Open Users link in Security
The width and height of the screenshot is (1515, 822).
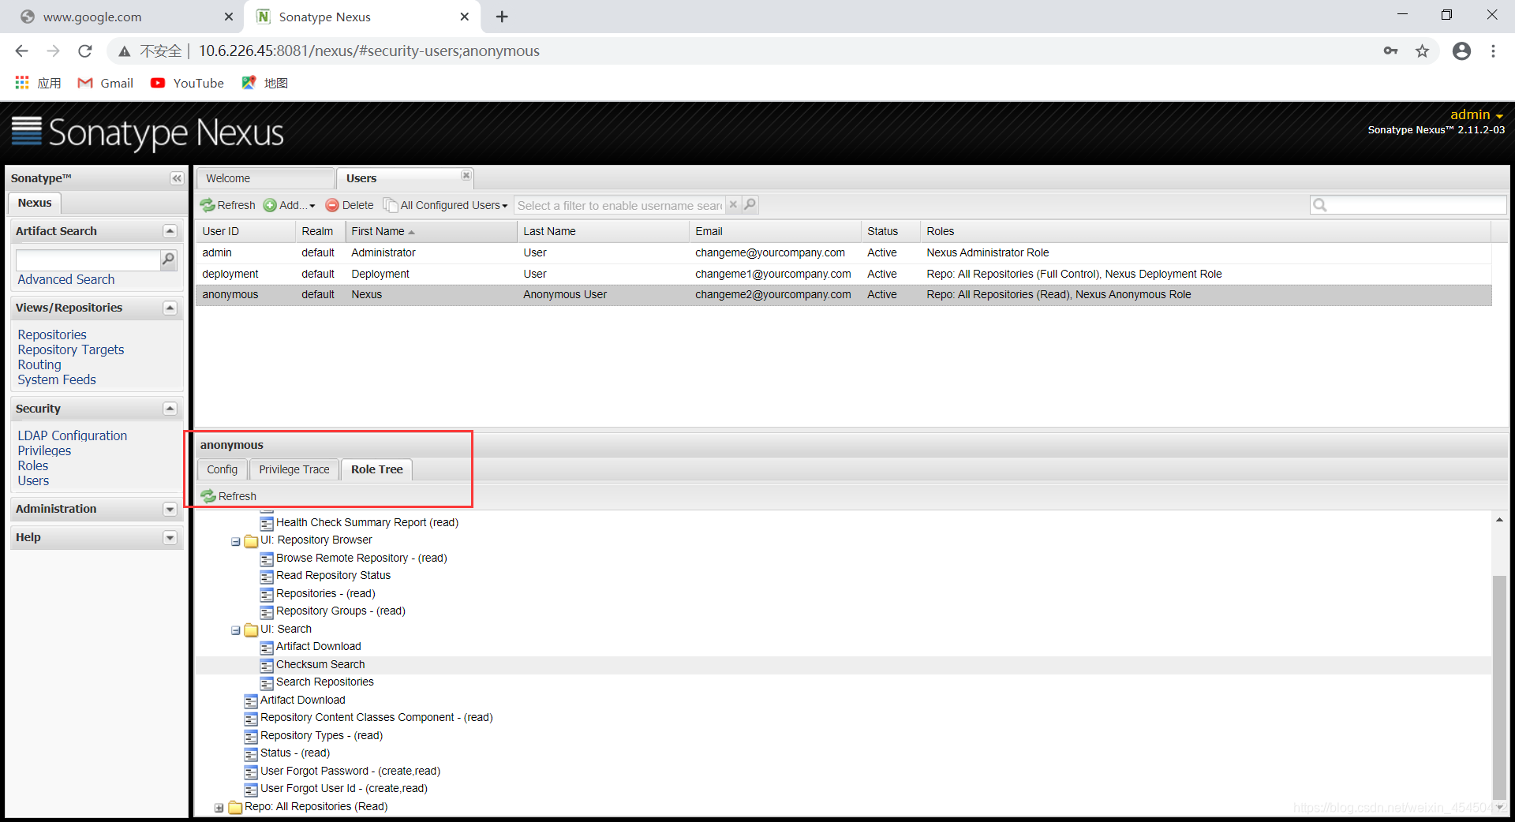coord(33,480)
